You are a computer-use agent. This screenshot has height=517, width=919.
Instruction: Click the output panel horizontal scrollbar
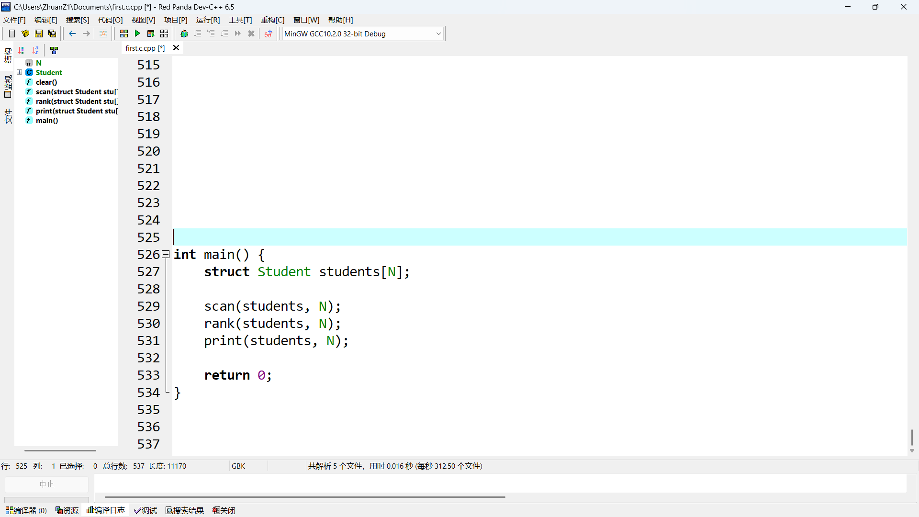[x=304, y=497]
